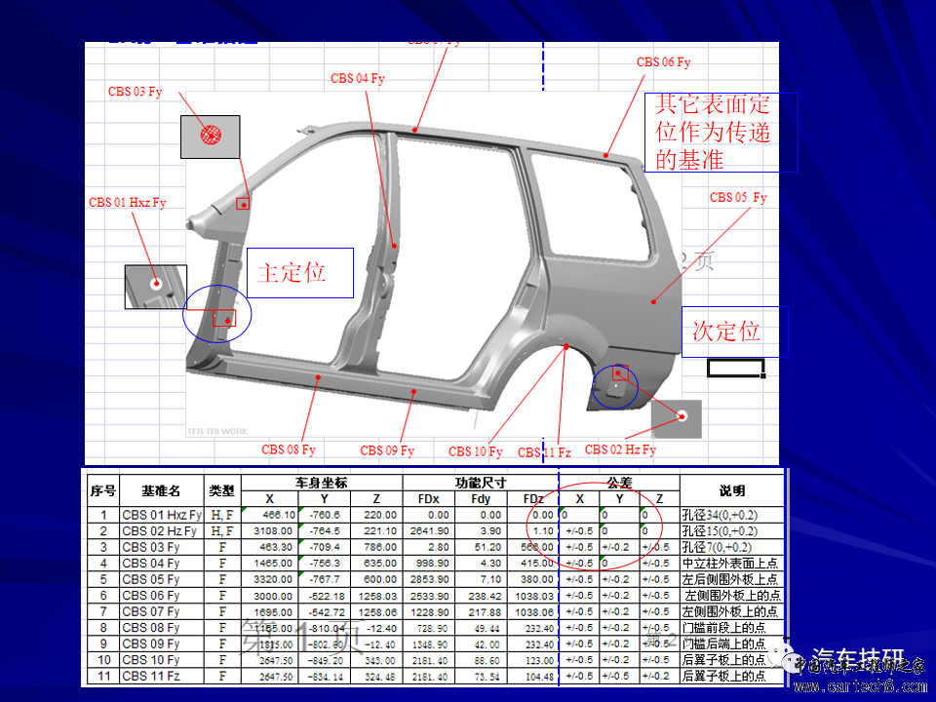936x702 pixels.
Task: Select the CBS 01 Hxz Fy table cell
Action: [162, 515]
